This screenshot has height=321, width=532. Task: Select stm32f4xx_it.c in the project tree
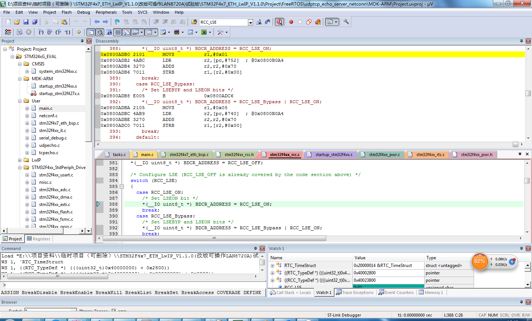tap(52, 131)
